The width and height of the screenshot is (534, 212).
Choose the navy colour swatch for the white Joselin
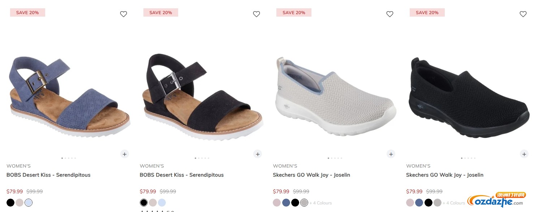286,203
